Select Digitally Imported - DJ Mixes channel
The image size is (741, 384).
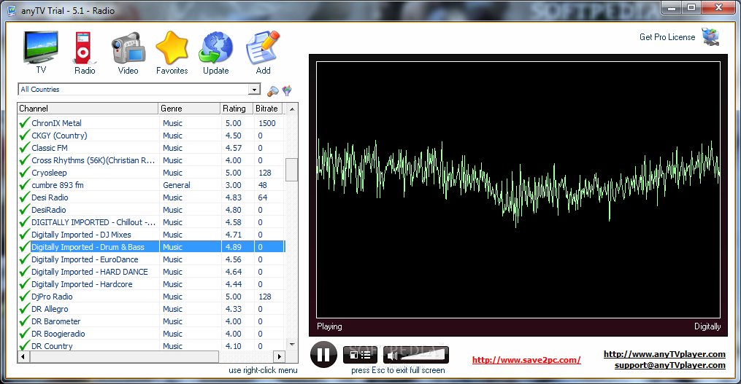[151, 235]
